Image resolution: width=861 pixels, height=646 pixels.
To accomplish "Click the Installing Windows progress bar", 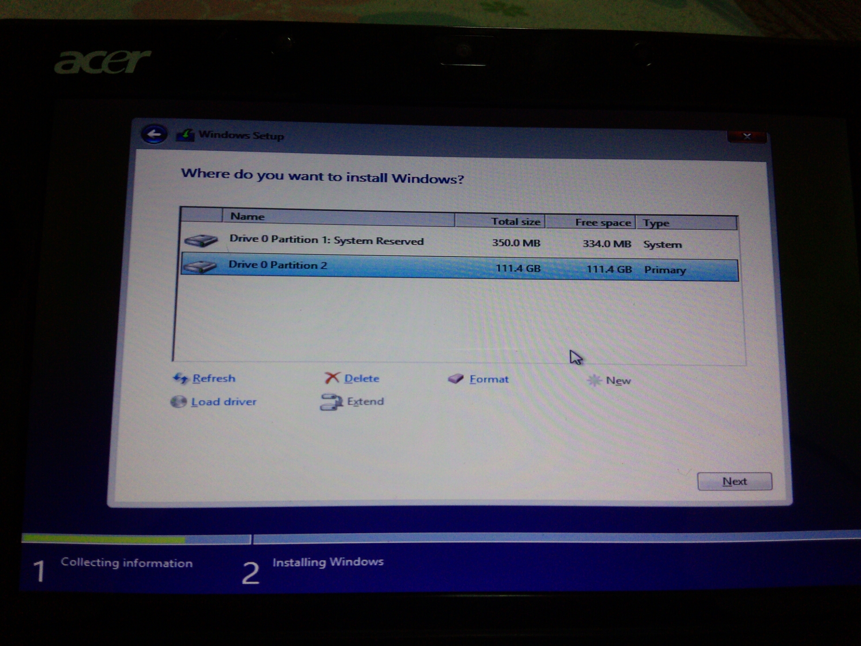I will pyautogui.click(x=557, y=537).
